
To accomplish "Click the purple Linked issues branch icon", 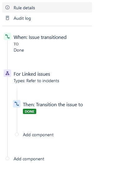I will (x=7, y=73).
